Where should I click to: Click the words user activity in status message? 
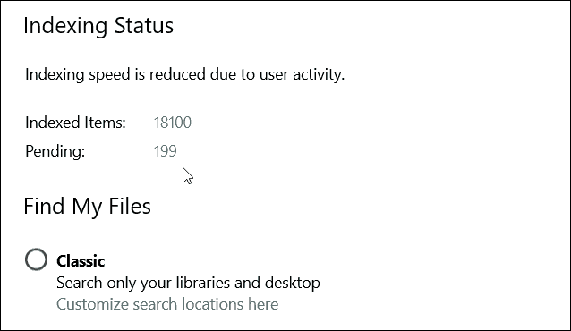click(x=302, y=74)
